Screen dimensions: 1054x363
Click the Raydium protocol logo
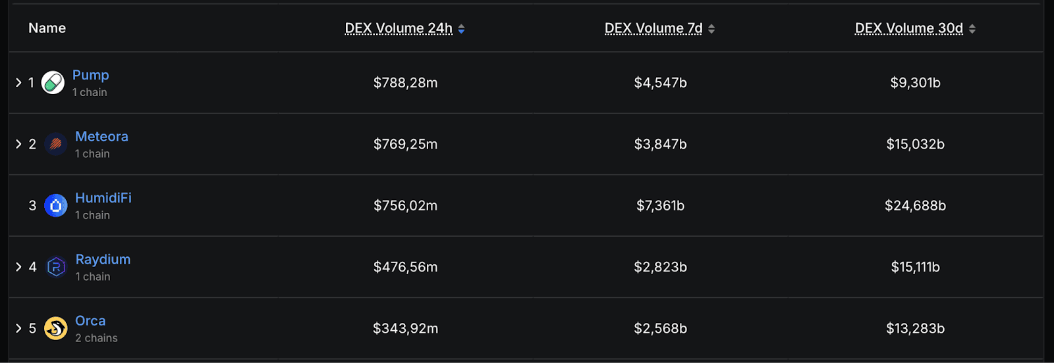pos(56,267)
